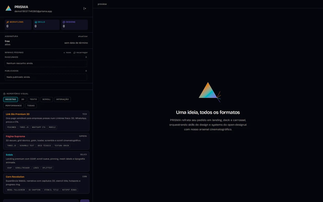Click the GSAP tag
Screen dimensions: 323x202
9,168
